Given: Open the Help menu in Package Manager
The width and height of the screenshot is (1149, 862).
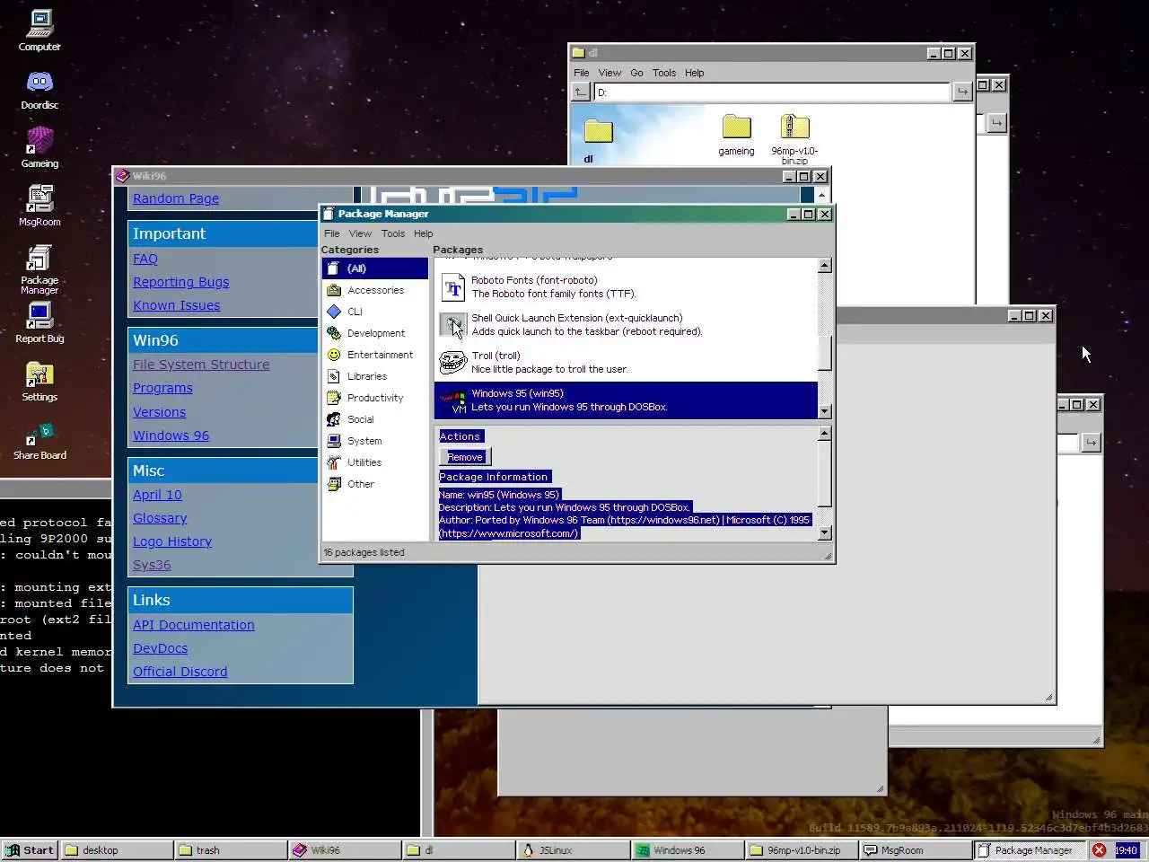Looking at the screenshot, I should click(x=423, y=233).
